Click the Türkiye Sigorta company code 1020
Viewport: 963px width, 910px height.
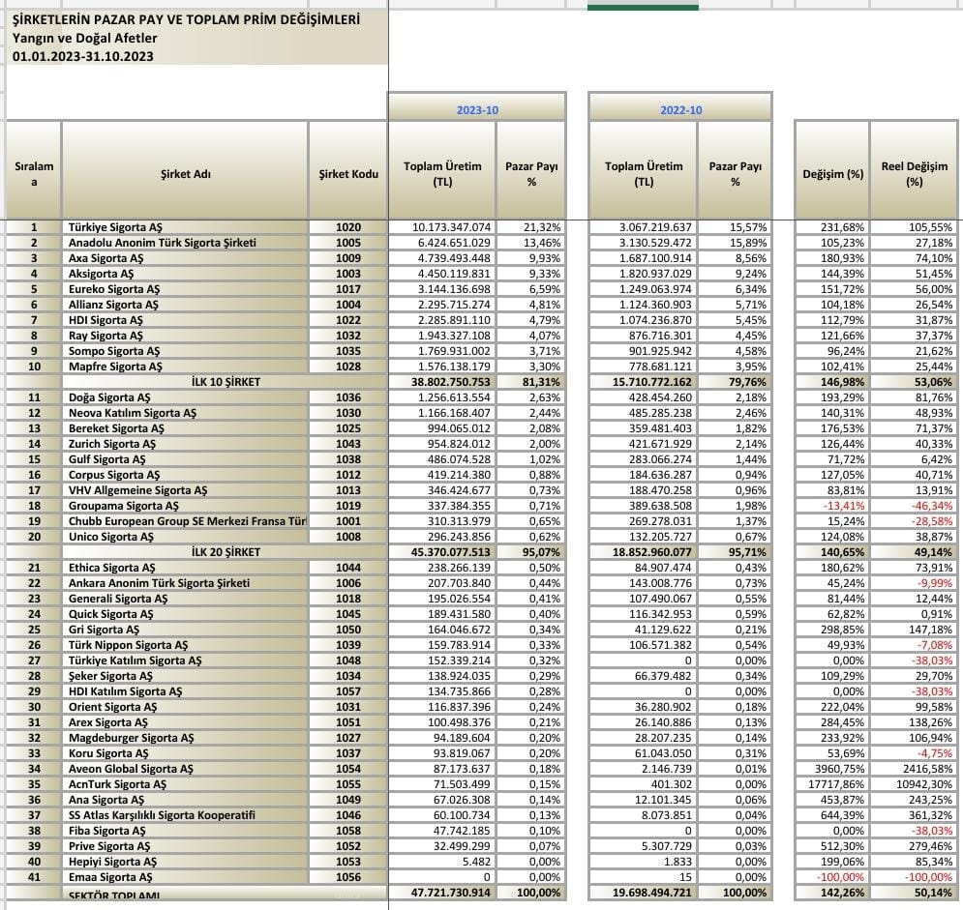(348, 227)
